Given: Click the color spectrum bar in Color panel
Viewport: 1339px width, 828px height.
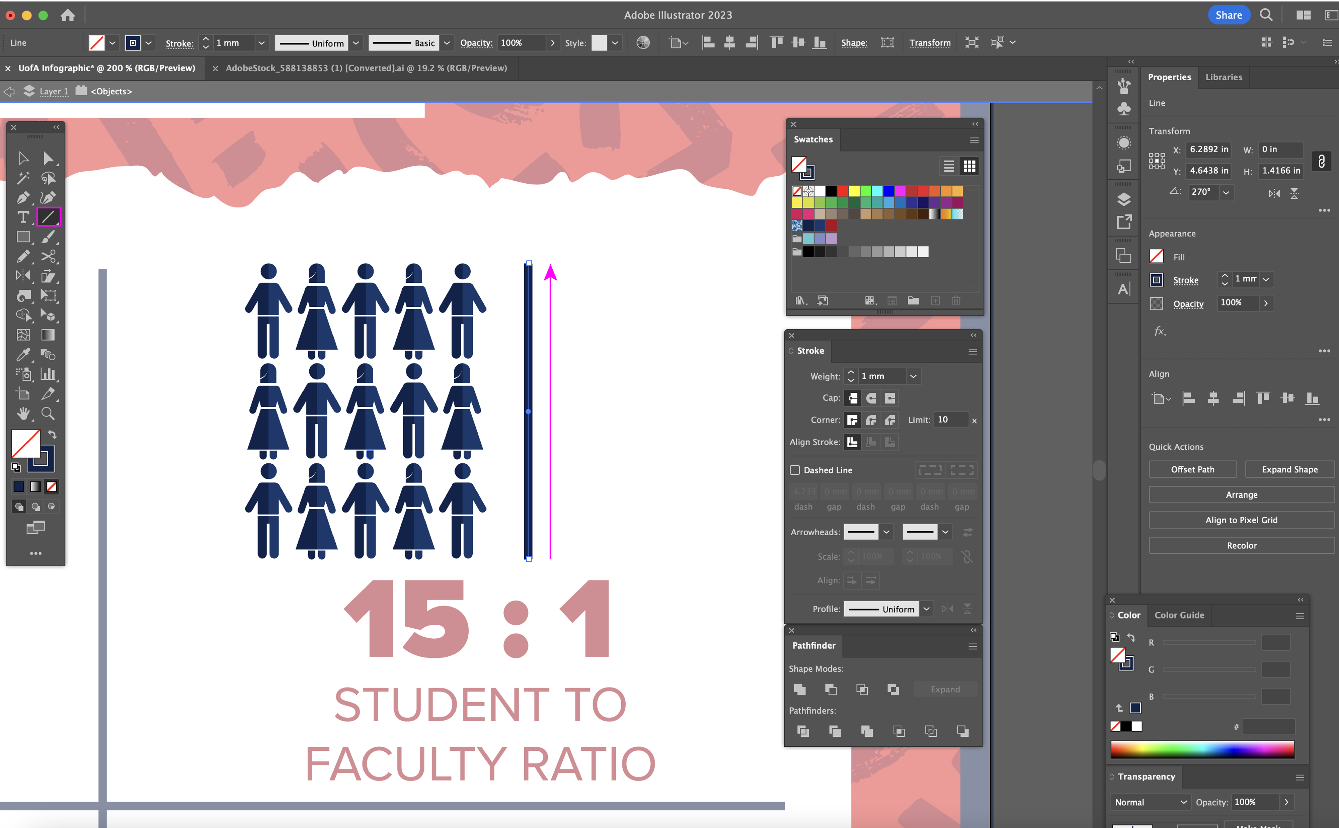Looking at the screenshot, I should click(x=1202, y=749).
